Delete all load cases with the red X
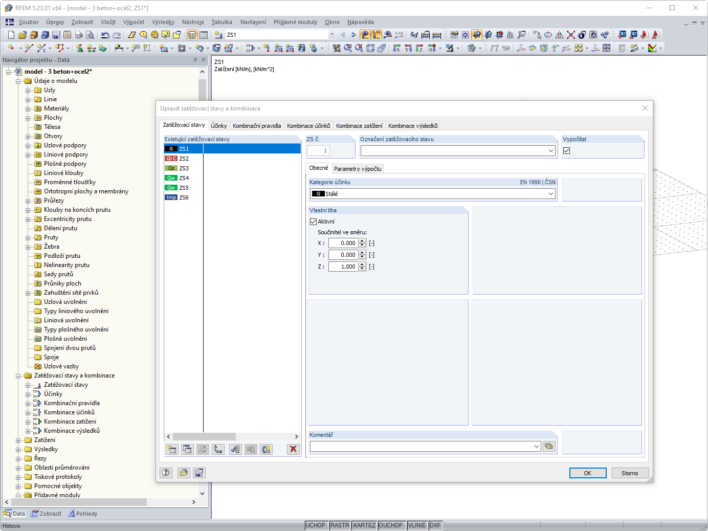This screenshot has height=531, width=708. (x=293, y=449)
